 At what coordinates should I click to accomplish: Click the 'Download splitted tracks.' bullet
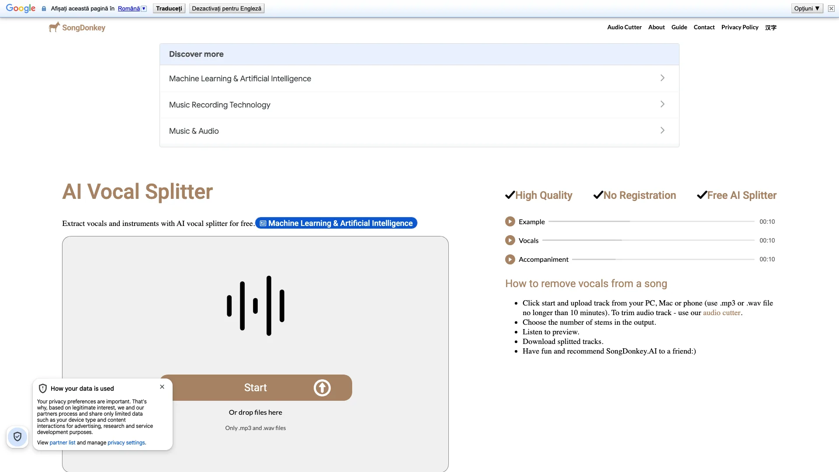(x=563, y=341)
